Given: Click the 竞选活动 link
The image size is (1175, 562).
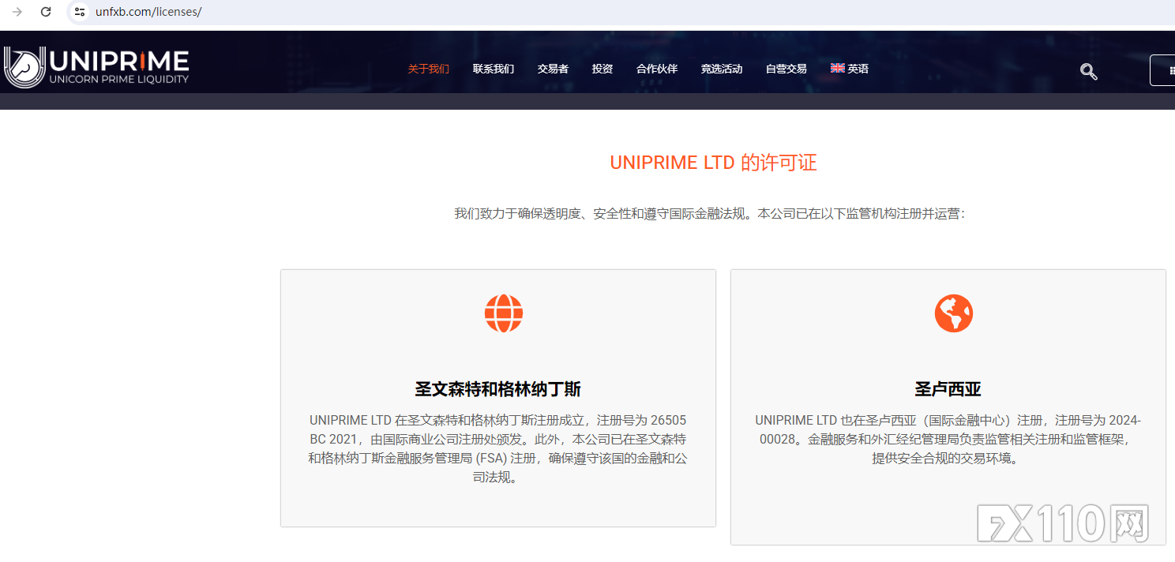Looking at the screenshot, I should (x=721, y=68).
